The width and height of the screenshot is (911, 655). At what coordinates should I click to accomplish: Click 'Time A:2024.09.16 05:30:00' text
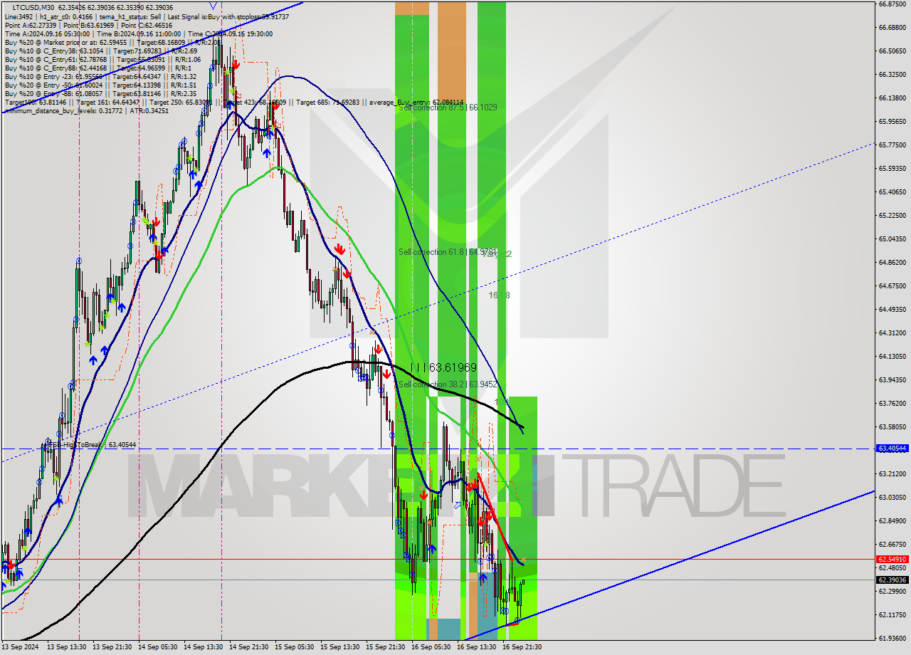[47, 33]
